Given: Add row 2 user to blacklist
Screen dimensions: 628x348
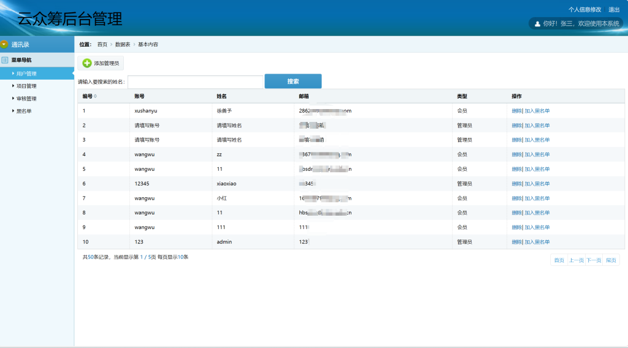Looking at the screenshot, I should [537, 126].
